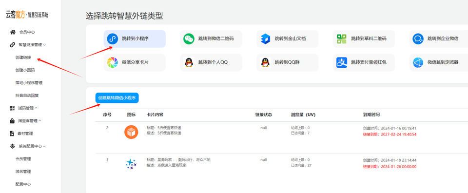Click 已访问量: 27 in row 3
The width and height of the screenshot is (468, 193).
(x=301, y=165)
